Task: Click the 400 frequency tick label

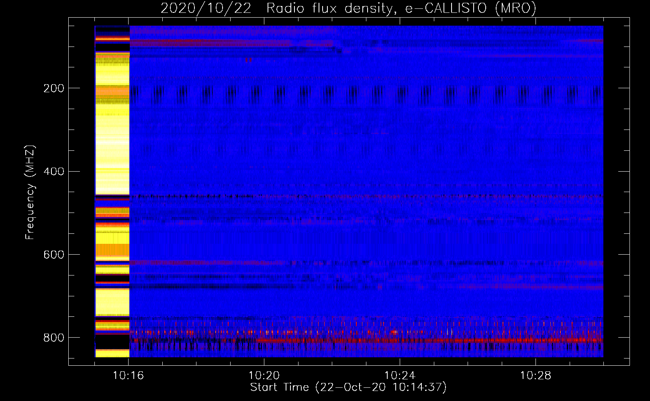Action: point(54,172)
